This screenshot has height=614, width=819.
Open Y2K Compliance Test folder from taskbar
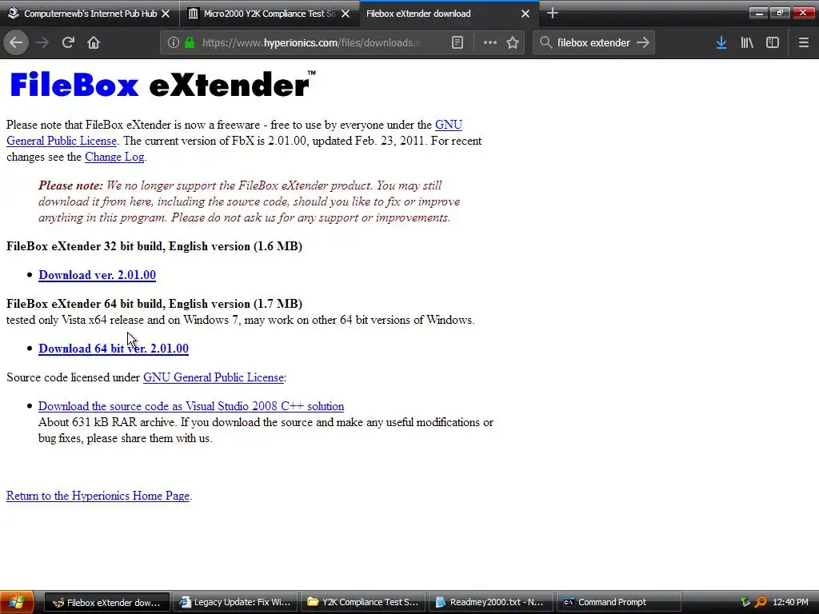coord(364,602)
